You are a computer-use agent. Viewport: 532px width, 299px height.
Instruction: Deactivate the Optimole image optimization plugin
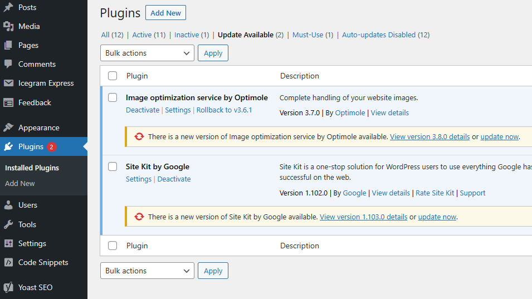click(x=143, y=110)
